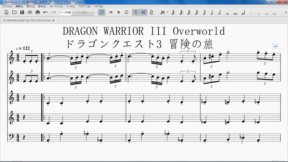Select longa note duration
This screenshot has height=162, width=288.
pos(243,13)
